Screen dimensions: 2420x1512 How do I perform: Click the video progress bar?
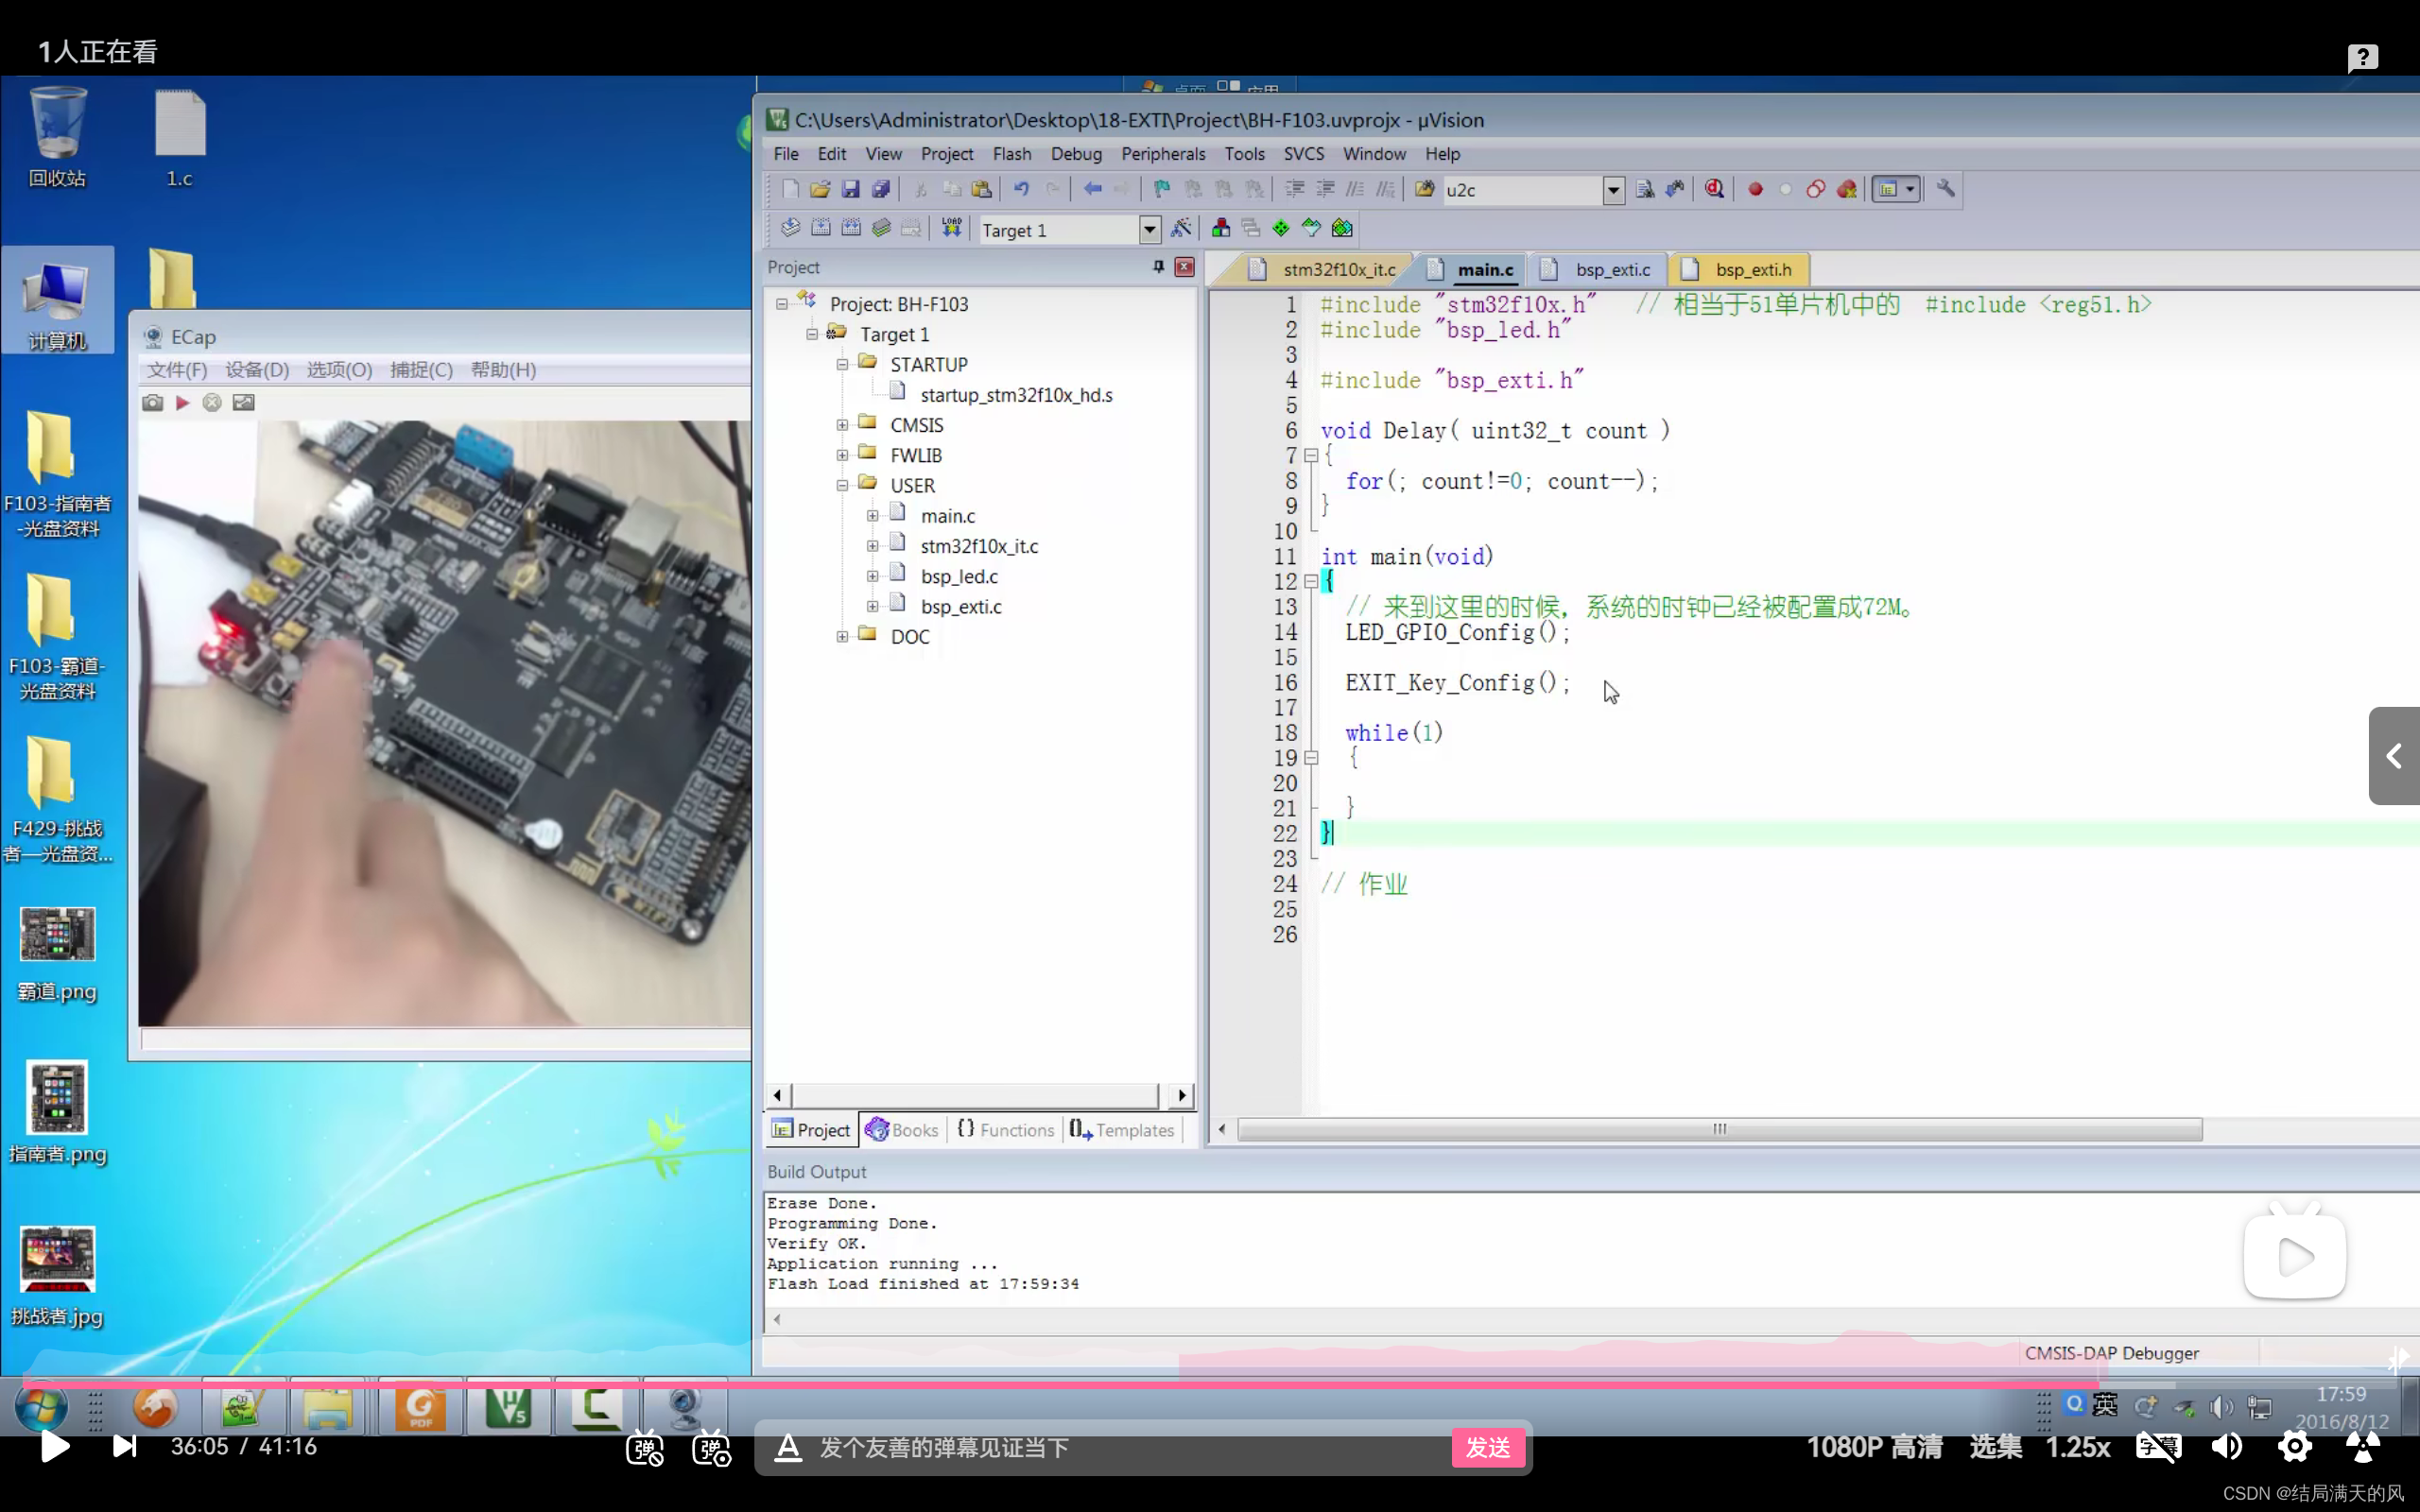[1200, 1385]
